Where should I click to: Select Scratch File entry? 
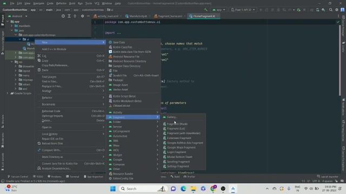click(134, 75)
